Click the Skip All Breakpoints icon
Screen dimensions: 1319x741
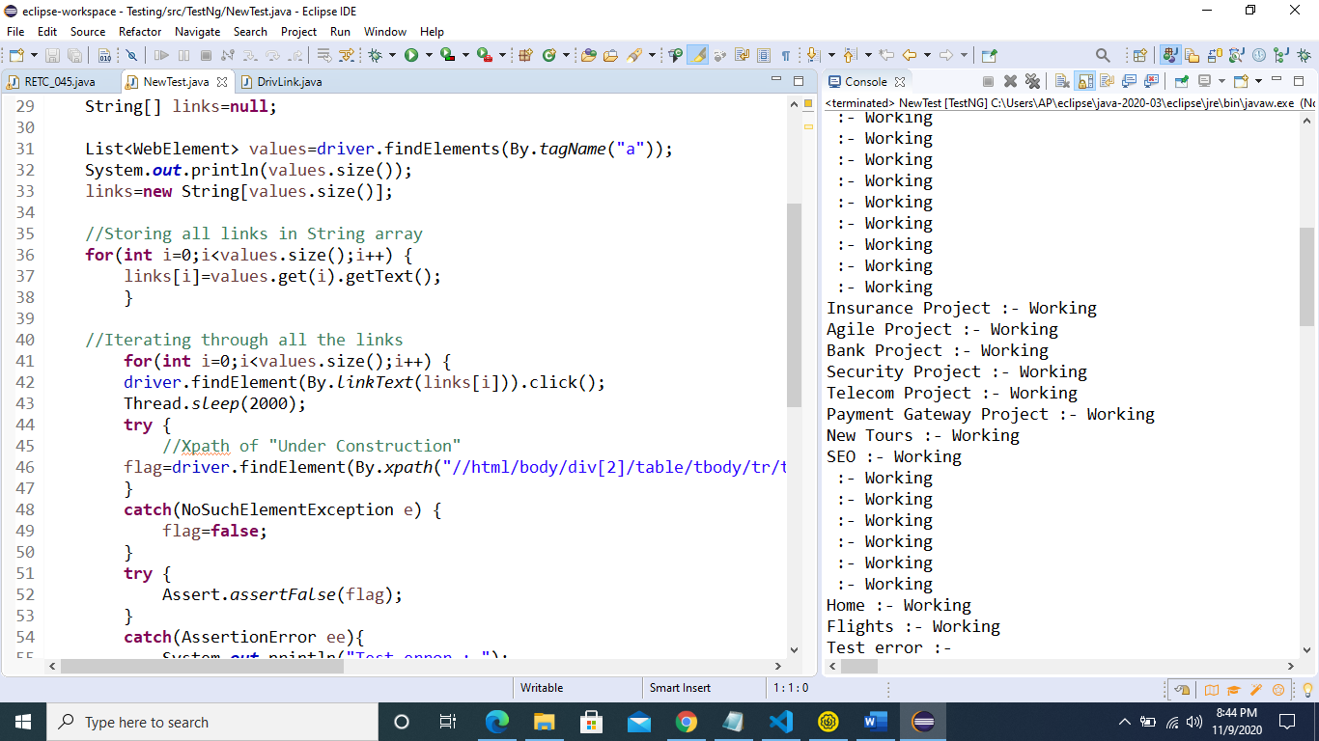(x=131, y=56)
